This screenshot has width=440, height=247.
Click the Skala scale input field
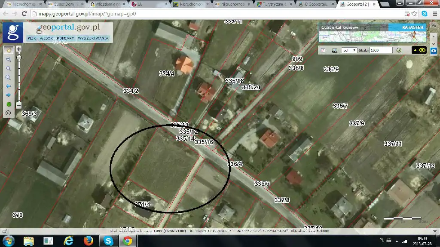(381, 50)
